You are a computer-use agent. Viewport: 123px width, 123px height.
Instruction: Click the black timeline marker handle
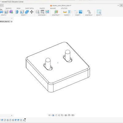click(x=25, y=120)
